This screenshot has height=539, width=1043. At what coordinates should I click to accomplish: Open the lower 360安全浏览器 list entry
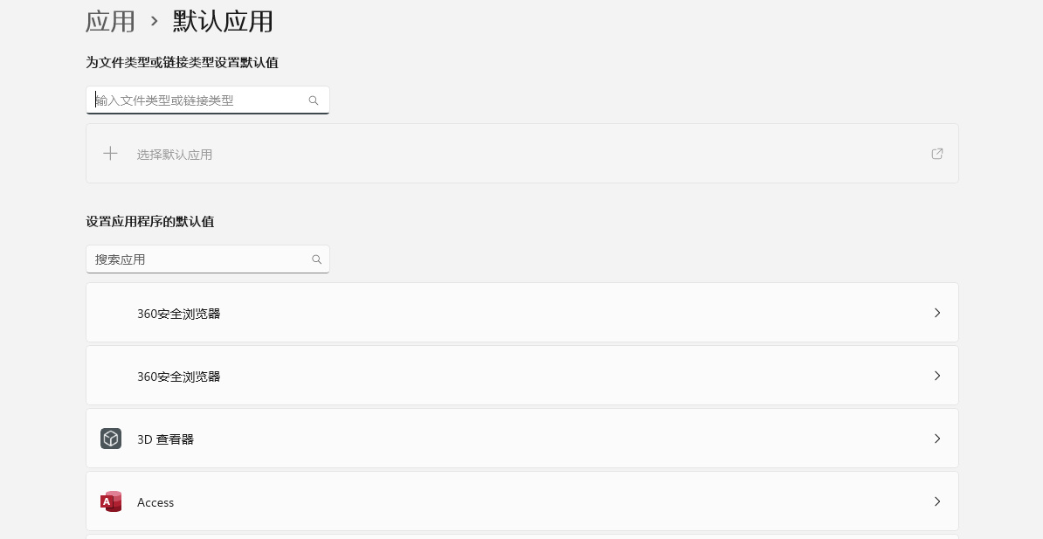[522, 376]
